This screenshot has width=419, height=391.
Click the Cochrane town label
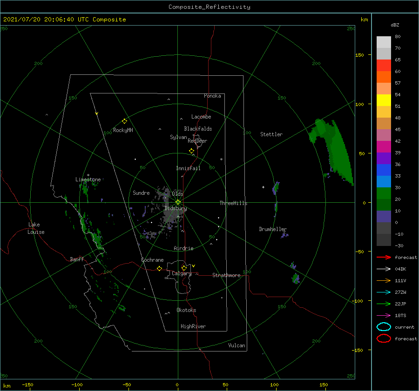click(152, 260)
